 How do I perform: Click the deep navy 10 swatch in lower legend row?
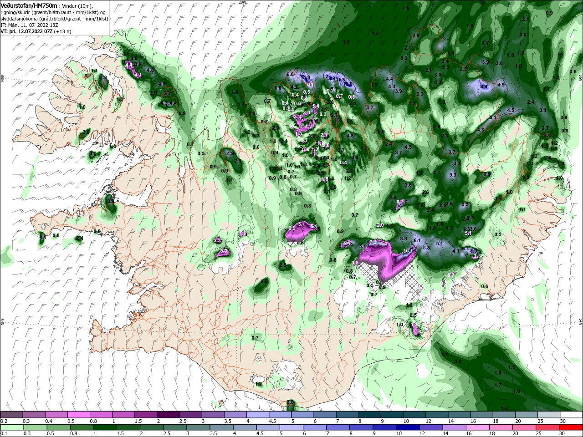[x=407, y=427]
